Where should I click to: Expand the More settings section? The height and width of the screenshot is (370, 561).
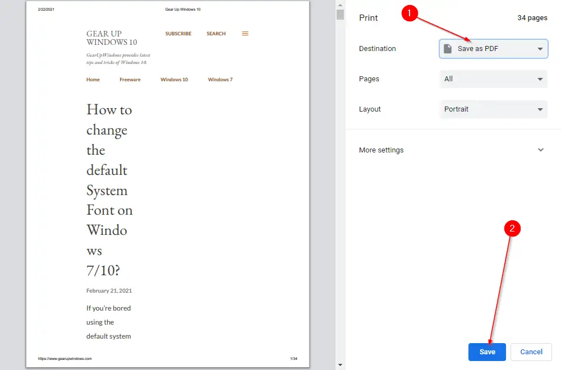coord(452,150)
